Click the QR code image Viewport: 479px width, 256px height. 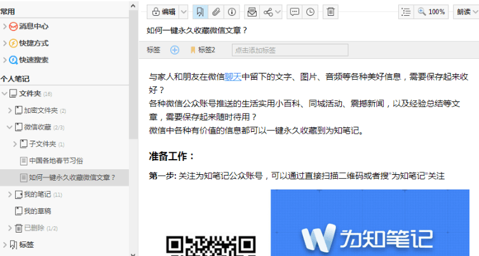point(211,246)
